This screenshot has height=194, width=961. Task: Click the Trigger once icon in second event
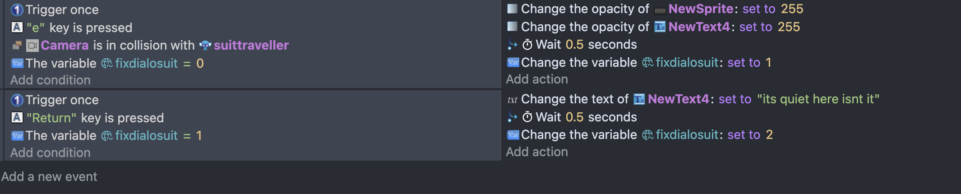coord(17,100)
